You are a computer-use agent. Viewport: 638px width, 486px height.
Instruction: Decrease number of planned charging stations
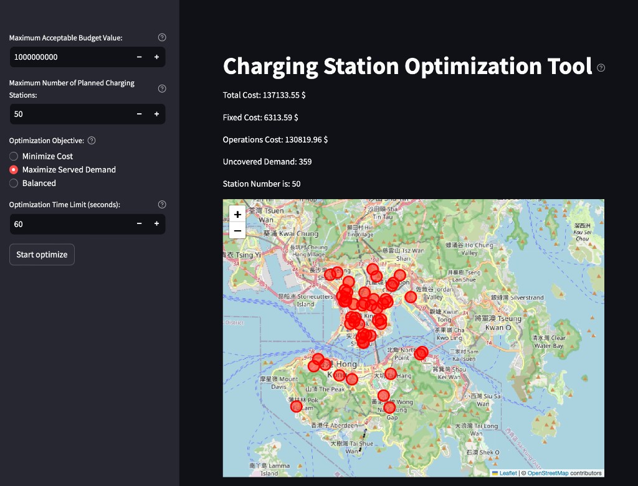tap(139, 114)
